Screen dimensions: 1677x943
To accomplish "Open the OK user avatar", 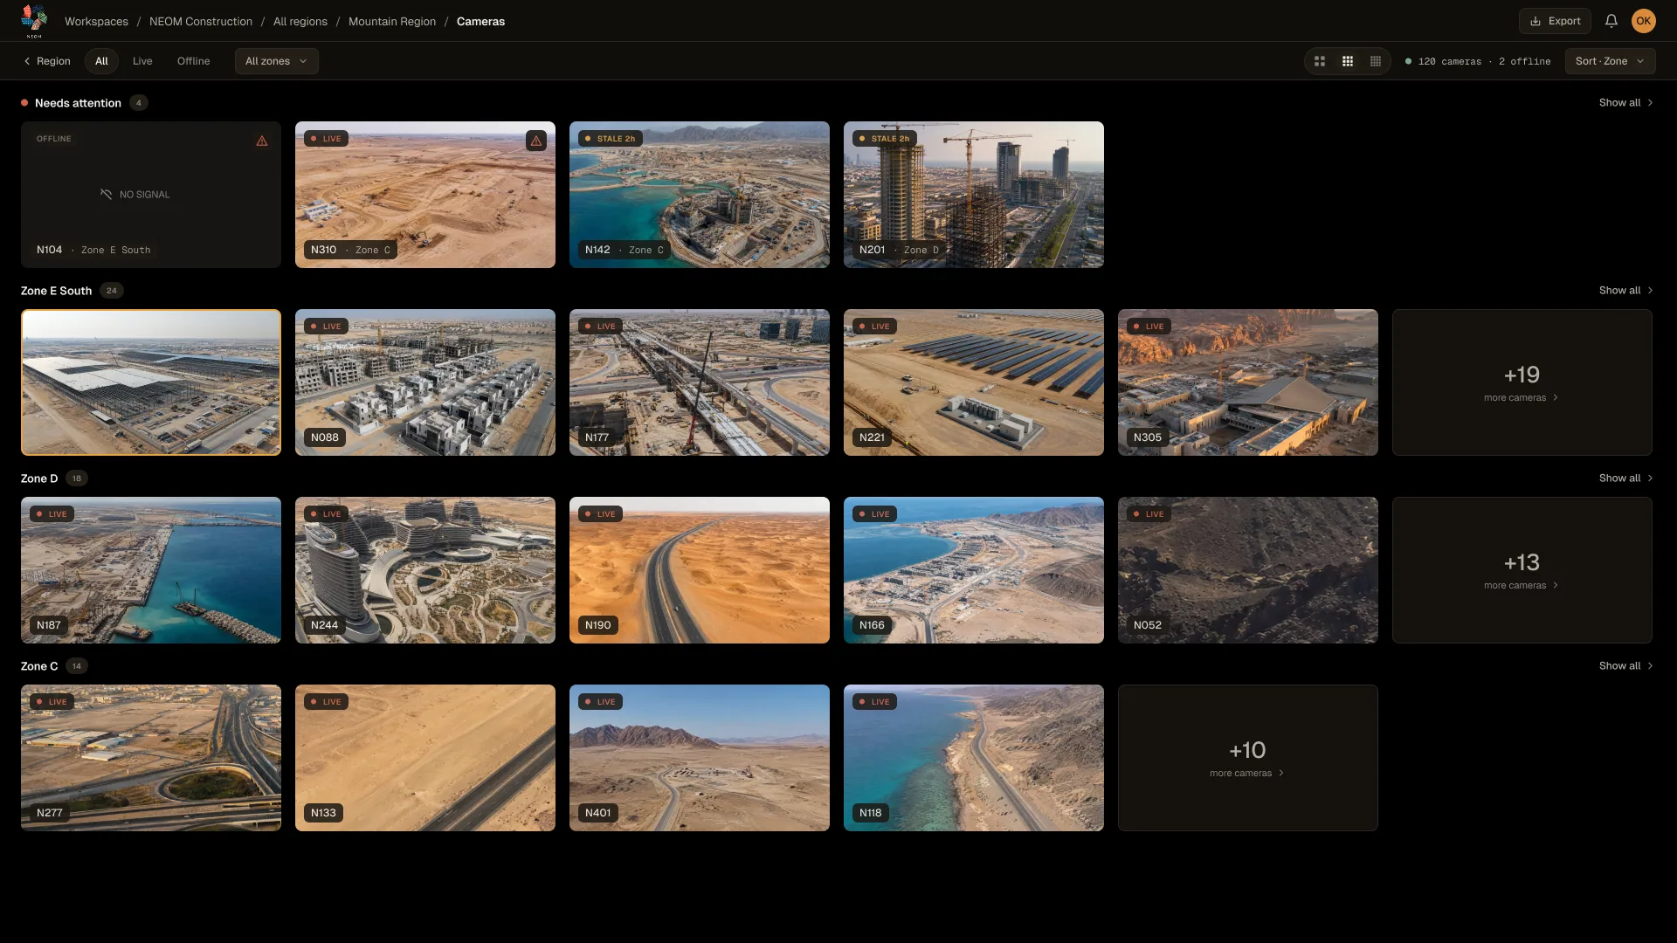I will coord(1644,21).
